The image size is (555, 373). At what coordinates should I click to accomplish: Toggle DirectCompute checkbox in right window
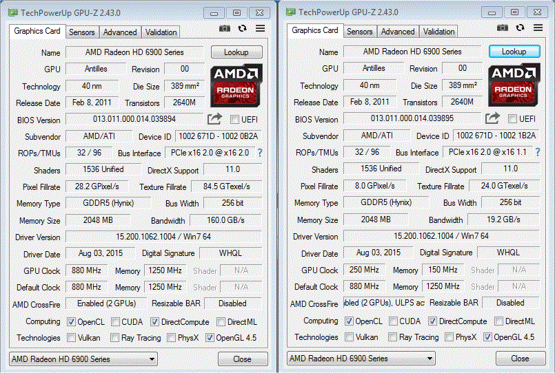tap(432, 321)
